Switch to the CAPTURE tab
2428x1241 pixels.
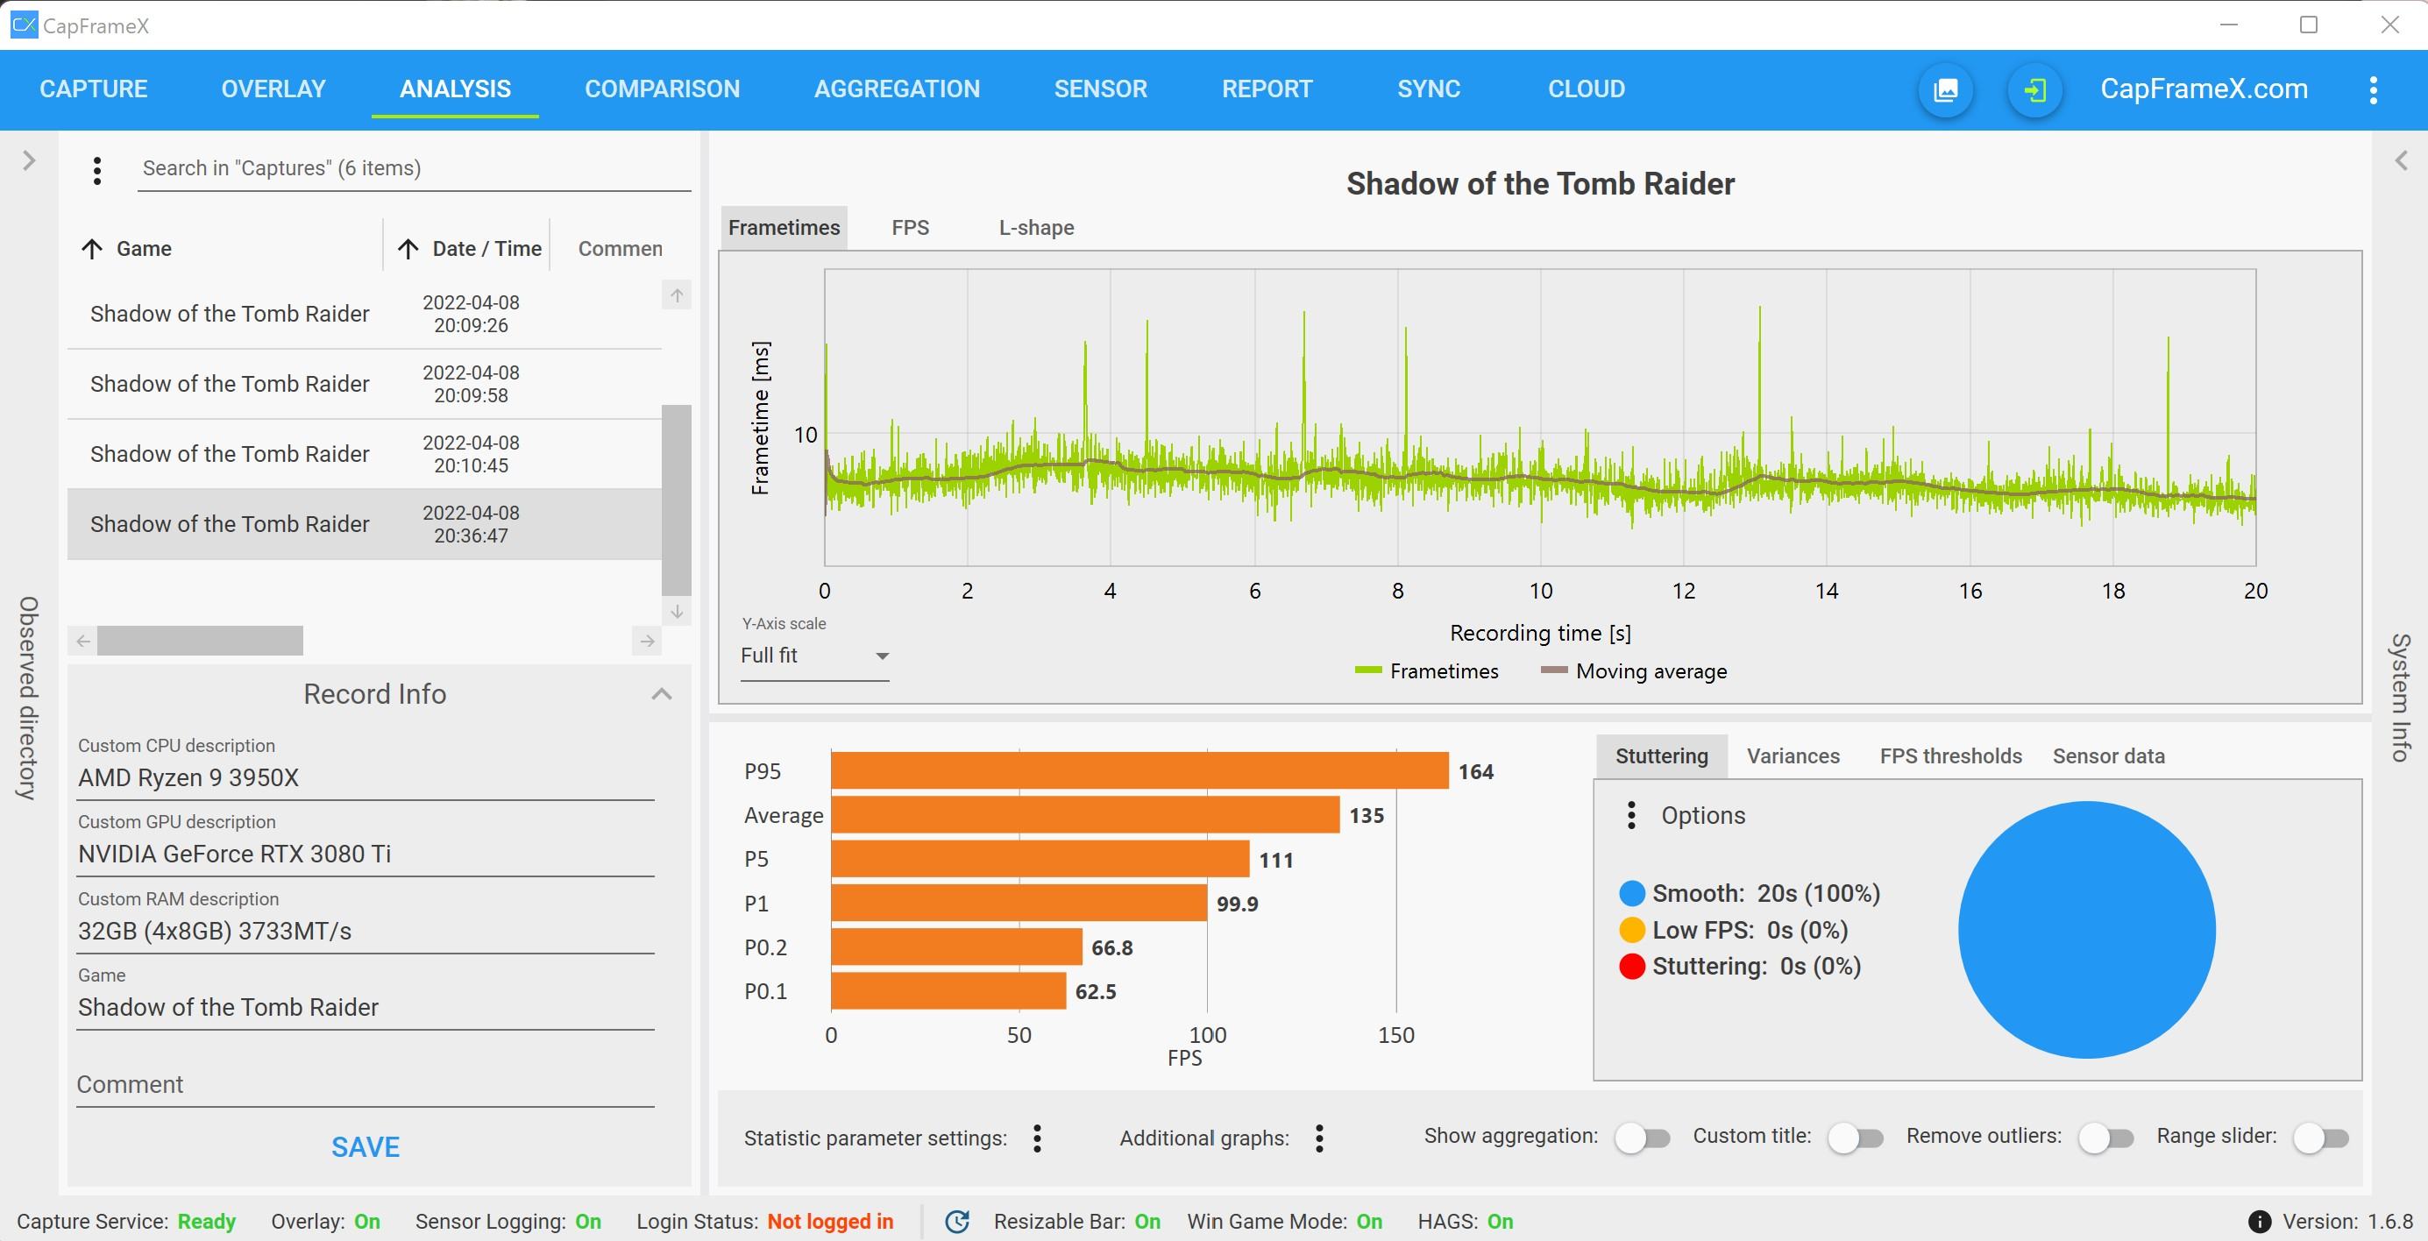tap(93, 89)
